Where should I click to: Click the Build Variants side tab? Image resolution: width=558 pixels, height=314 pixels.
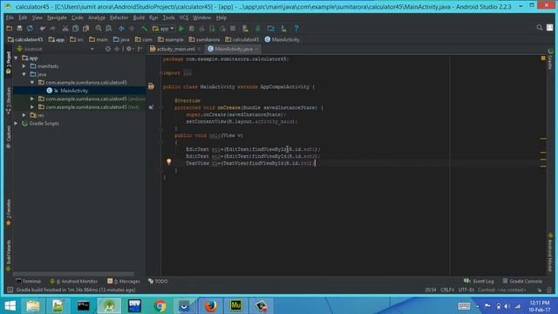pyautogui.click(x=9, y=256)
